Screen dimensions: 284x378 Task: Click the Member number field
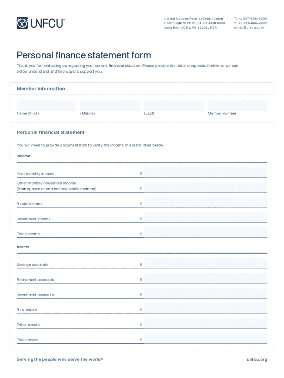237,105
